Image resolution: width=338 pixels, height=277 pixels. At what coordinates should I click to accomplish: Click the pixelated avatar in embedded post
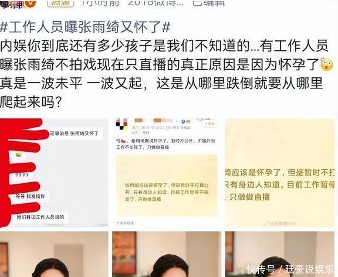click(121, 124)
